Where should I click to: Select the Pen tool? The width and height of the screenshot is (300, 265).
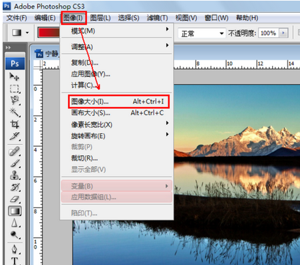point(15,250)
